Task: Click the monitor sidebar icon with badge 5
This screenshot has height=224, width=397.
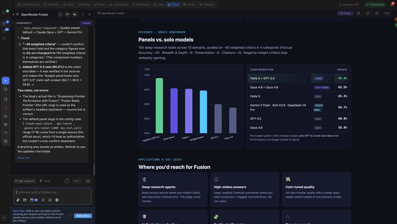Action: coord(5,13)
